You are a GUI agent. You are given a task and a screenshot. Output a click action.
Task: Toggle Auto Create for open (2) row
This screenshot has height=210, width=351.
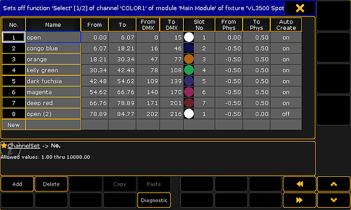286,114
